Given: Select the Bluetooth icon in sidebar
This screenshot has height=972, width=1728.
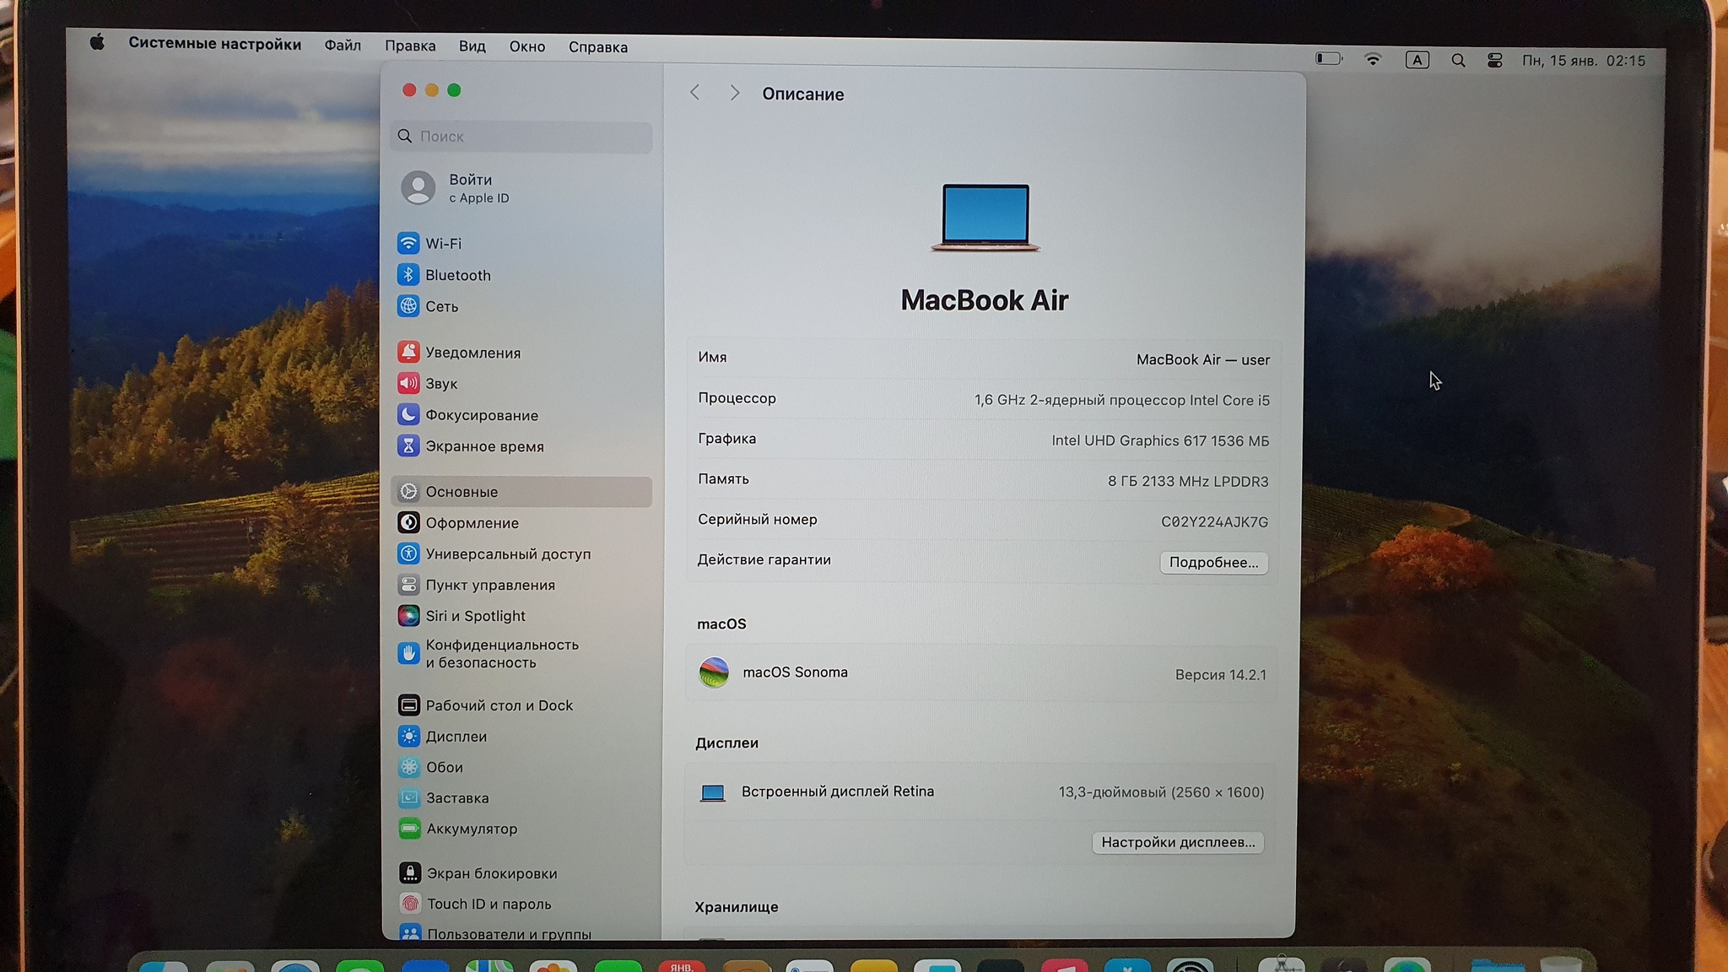Looking at the screenshot, I should tap(408, 275).
